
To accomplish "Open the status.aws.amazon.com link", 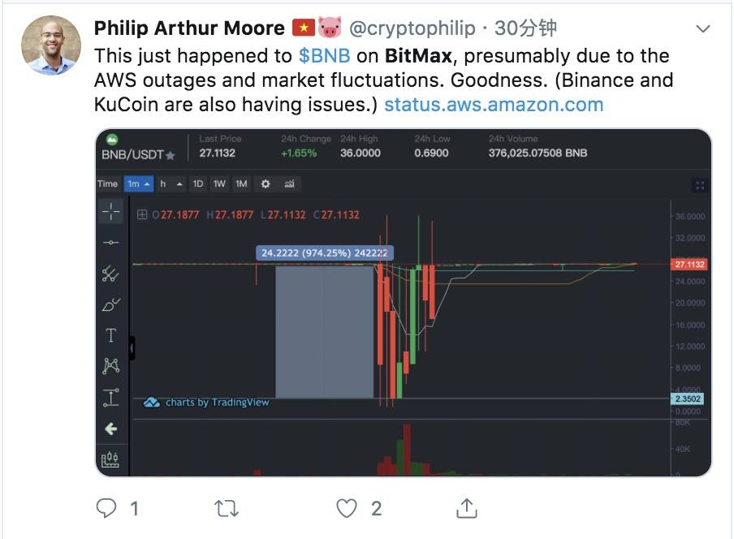I will coord(494,105).
